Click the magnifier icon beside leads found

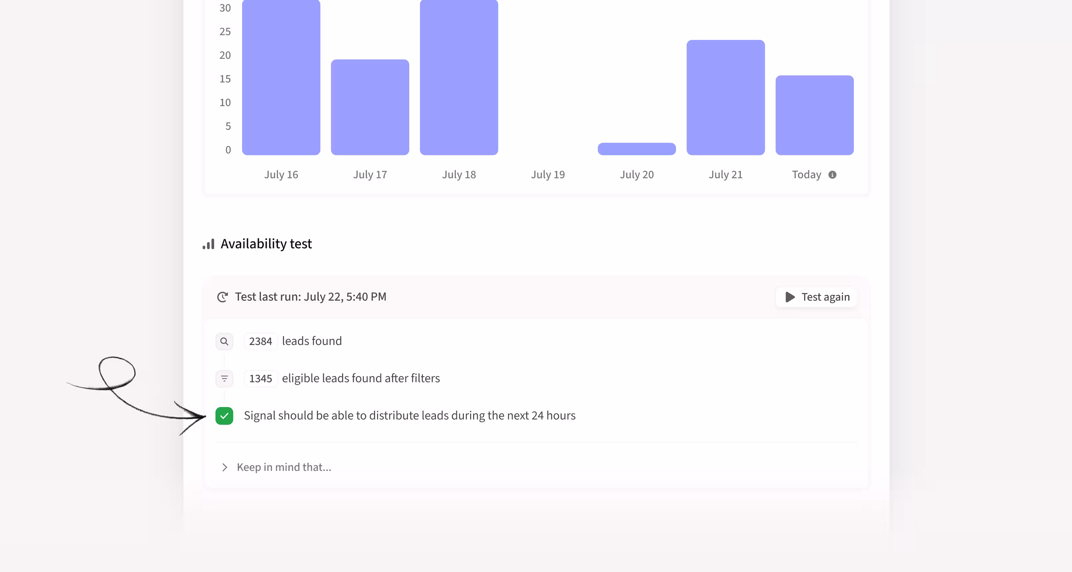[x=224, y=341]
